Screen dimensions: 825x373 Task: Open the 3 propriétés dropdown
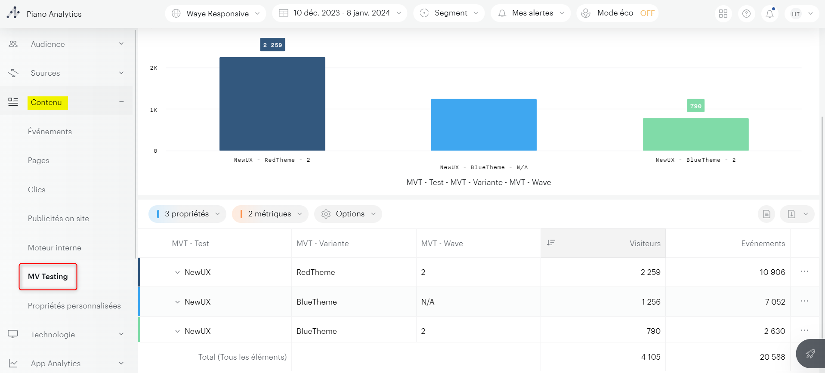pos(187,214)
